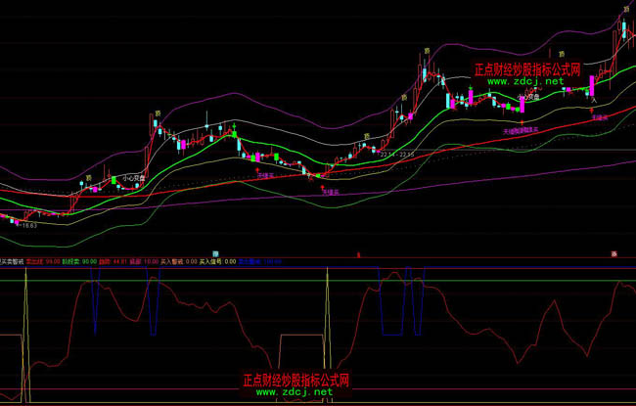
Task: Open the www.zdcj.net link in lower panel
Action: pos(295,391)
